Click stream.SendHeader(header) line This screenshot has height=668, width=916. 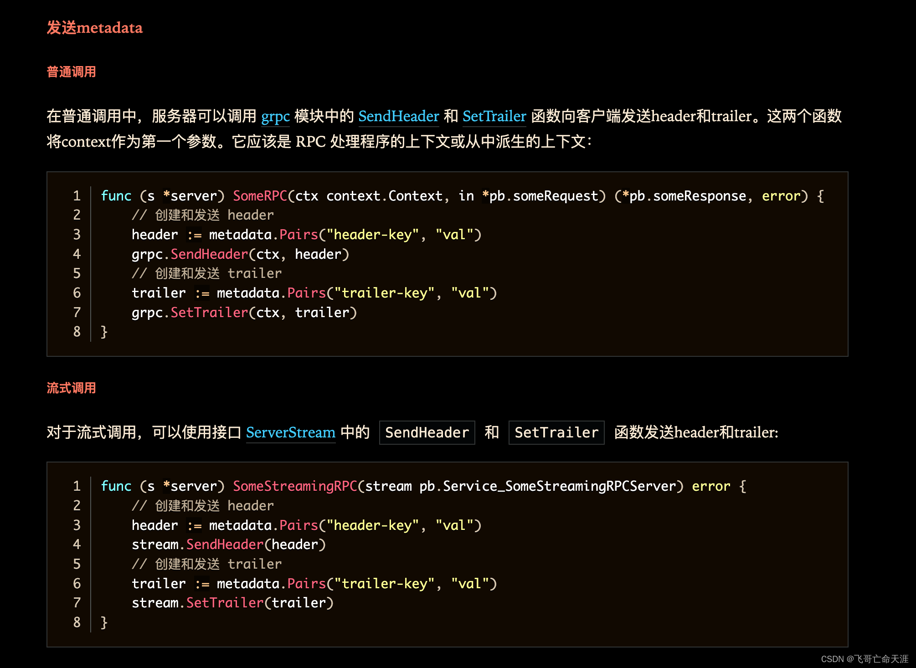pos(229,545)
